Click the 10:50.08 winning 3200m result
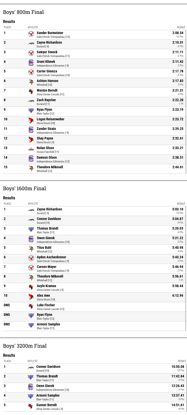The image size is (187, 415). coord(178,367)
